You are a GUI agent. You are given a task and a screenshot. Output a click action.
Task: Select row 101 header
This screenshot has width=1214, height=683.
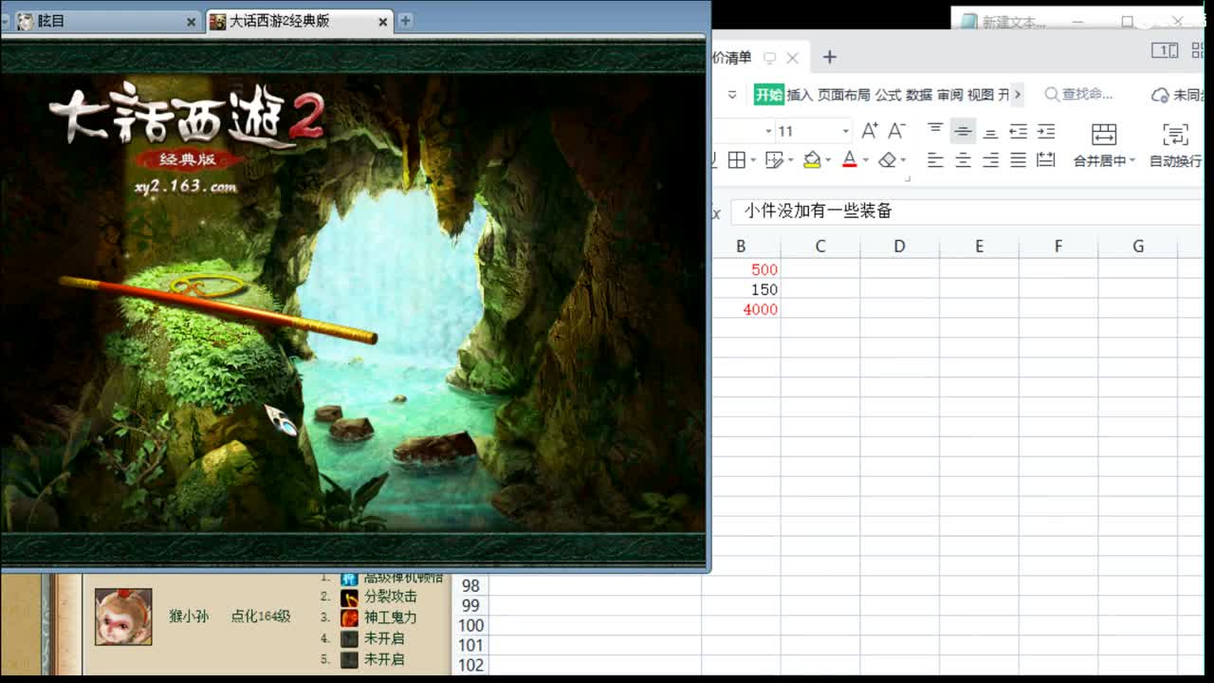coord(470,646)
